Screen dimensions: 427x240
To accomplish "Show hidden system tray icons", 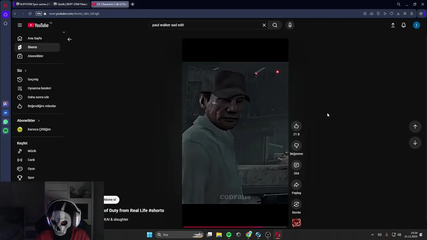I will coord(373,235).
